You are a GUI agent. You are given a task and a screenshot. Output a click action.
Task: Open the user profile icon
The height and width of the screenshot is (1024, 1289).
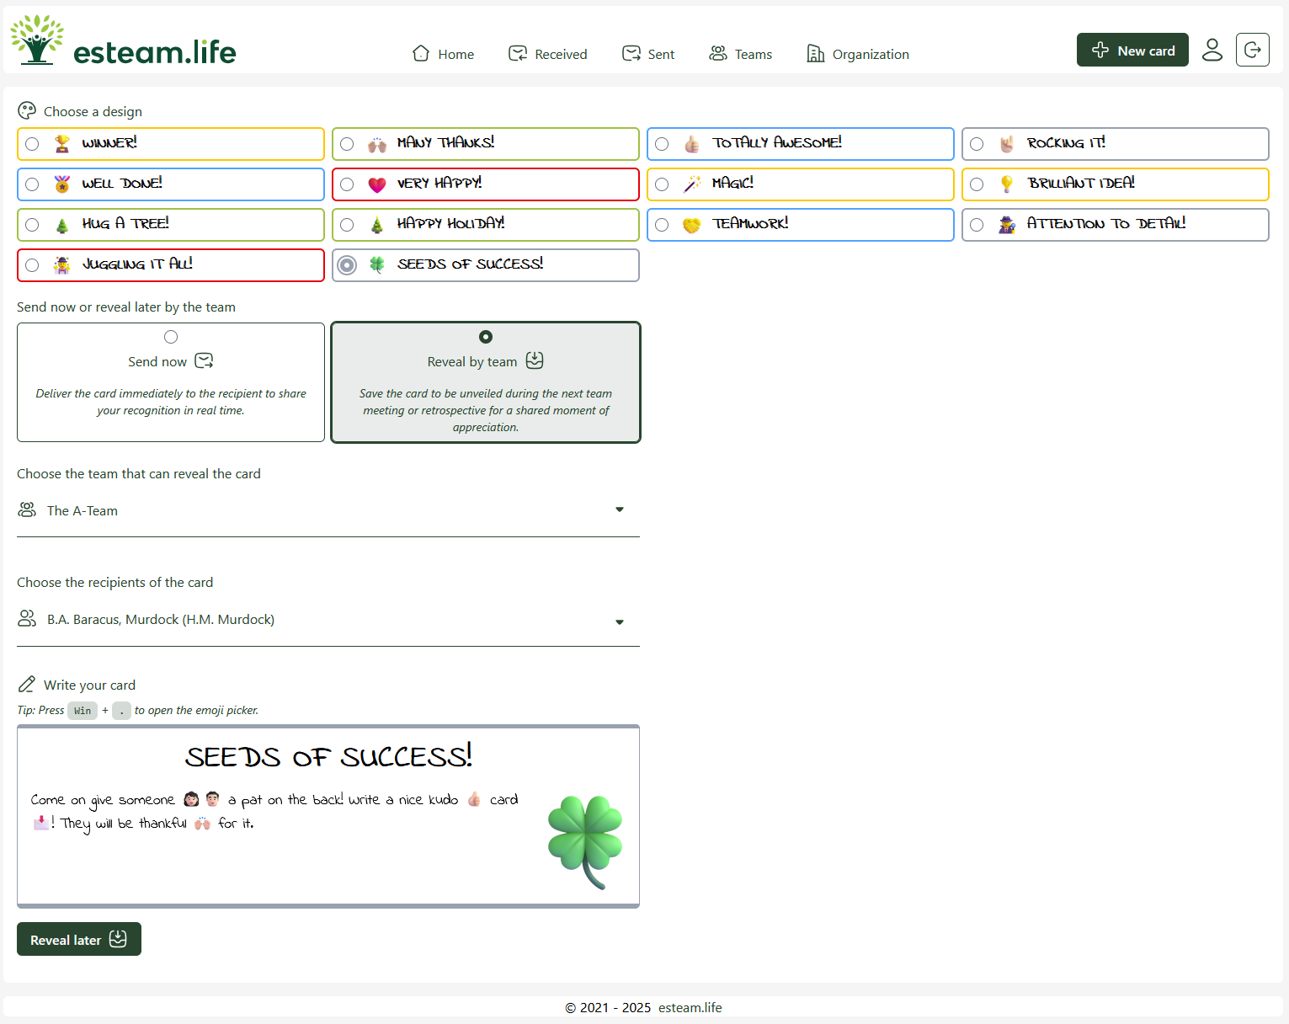coord(1212,50)
